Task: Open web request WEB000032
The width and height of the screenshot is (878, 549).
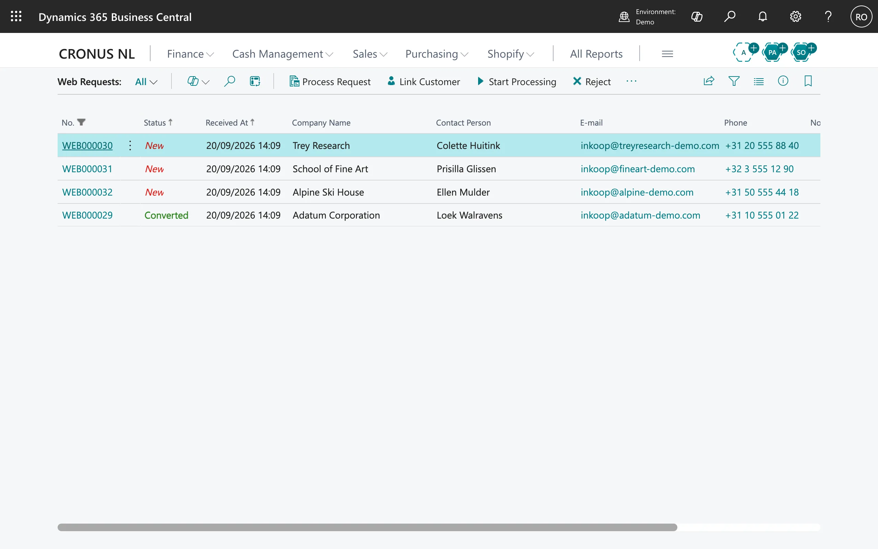Action: point(87,192)
